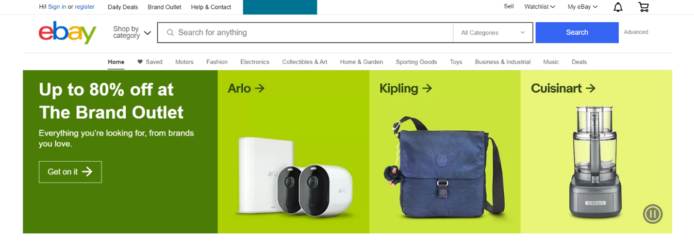This screenshot has width=694, height=246.
Task: Pause the banner carousel
Action: coord(653,214)
